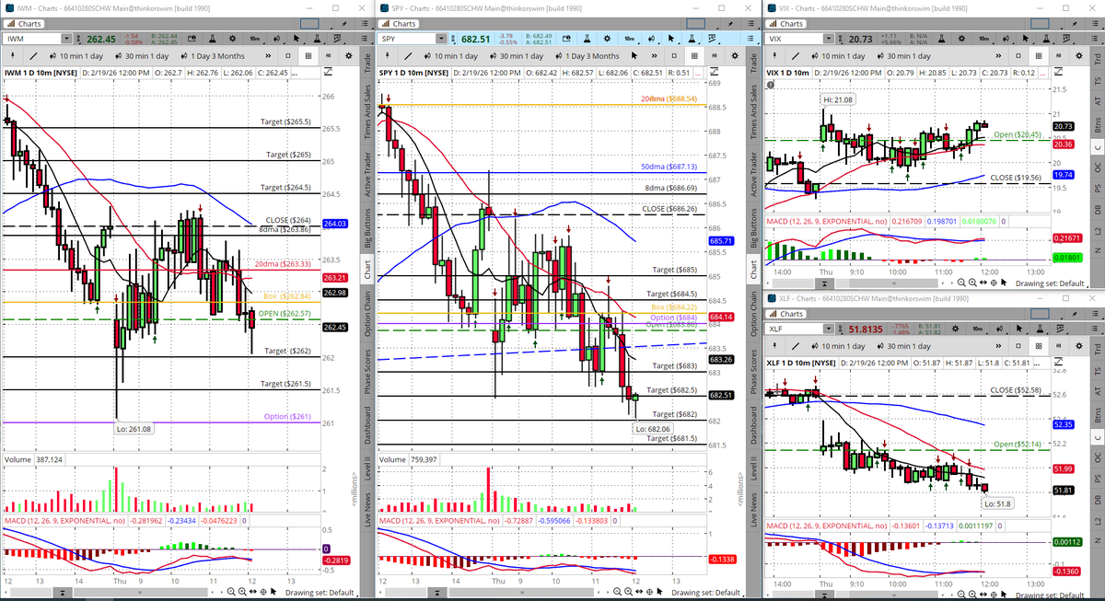
Task: Click the Charts tab in VIX window
Action: click(785, 24)
